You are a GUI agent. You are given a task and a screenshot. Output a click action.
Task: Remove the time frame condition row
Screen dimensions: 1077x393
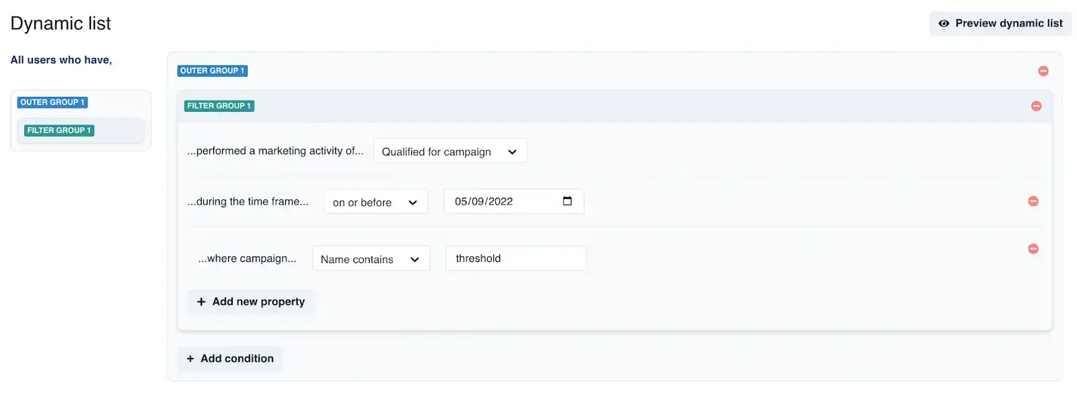click(1033, 201)
